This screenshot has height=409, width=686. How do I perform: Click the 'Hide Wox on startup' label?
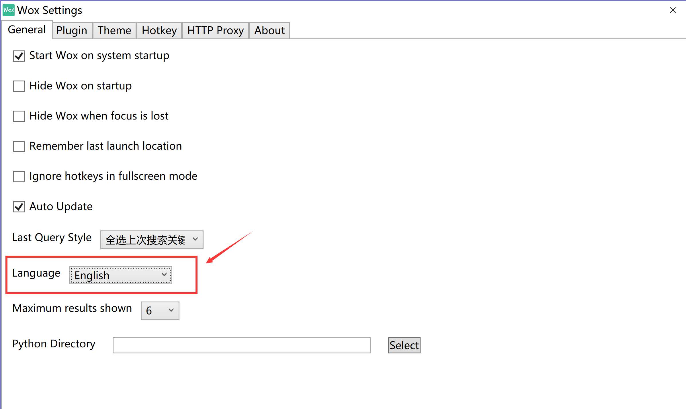pyautogui.click(x=81, y=86)
